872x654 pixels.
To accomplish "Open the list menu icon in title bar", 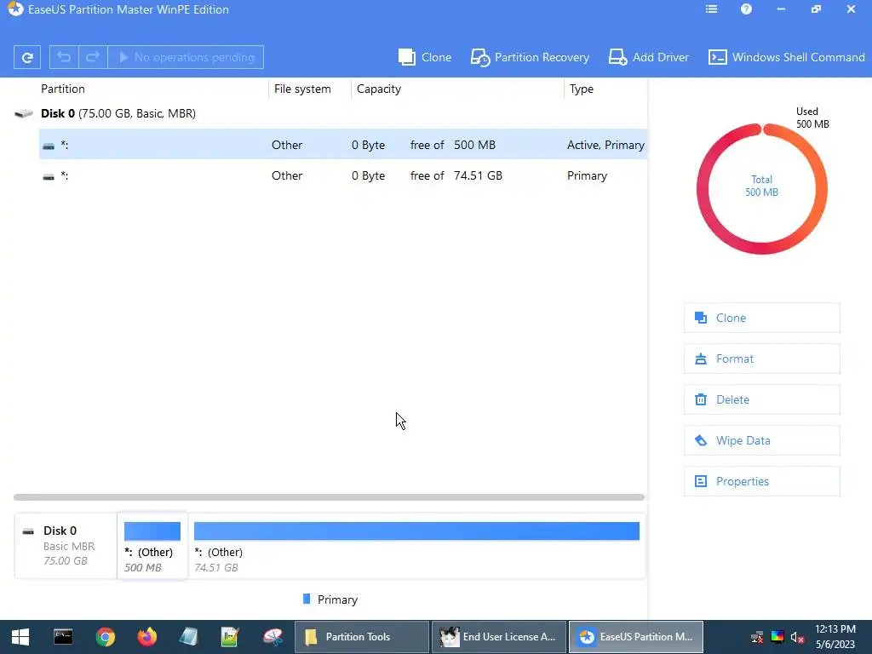I will (711, 9).
